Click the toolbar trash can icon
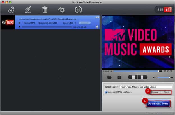The image size is (175, 115). click(x=45, y=10)
